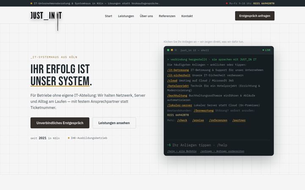Click the /partner command

[239, 120]
